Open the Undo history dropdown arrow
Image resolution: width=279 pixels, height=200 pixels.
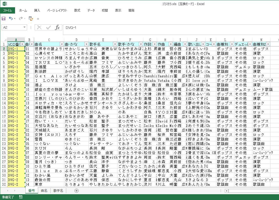click(15, 19)
